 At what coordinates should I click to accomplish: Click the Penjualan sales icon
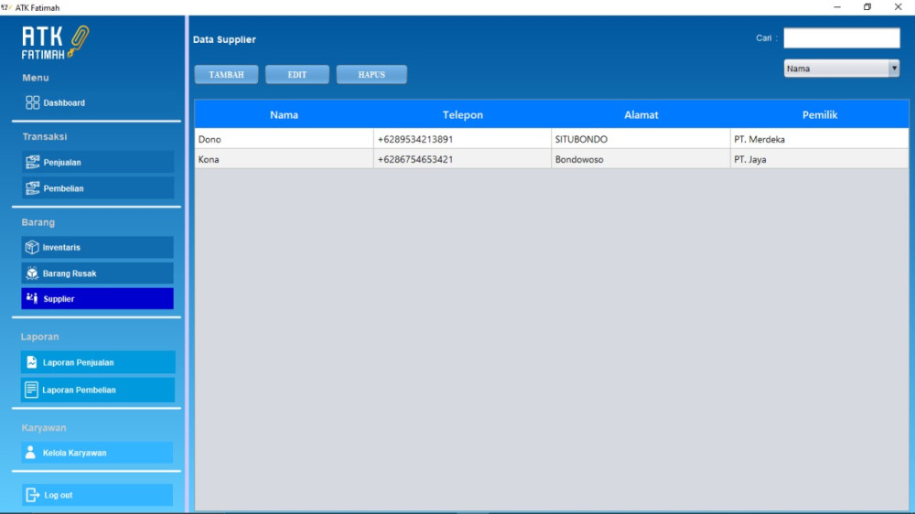[33, 162]
